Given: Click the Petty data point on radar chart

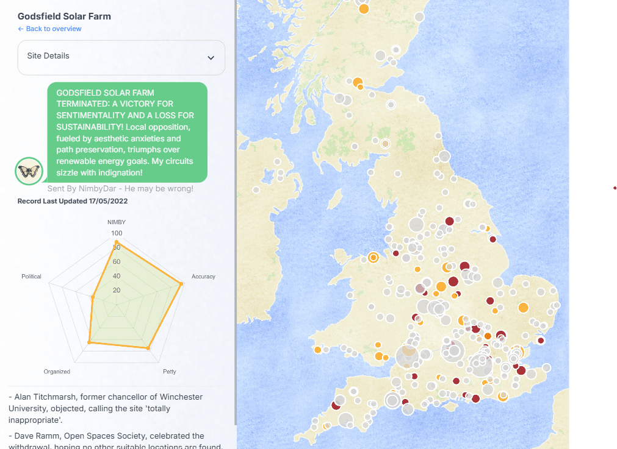Looking at the screenshot, I should coord(148,348).
